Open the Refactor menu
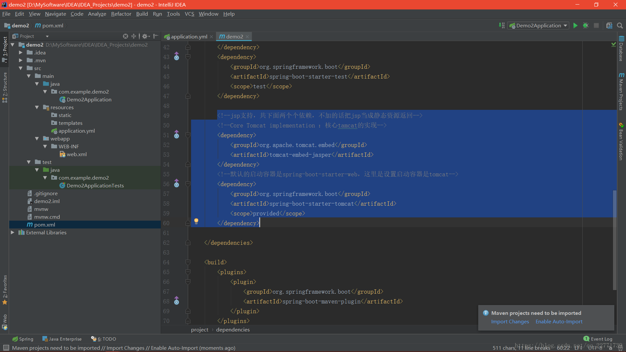 [x=121, y=14]
